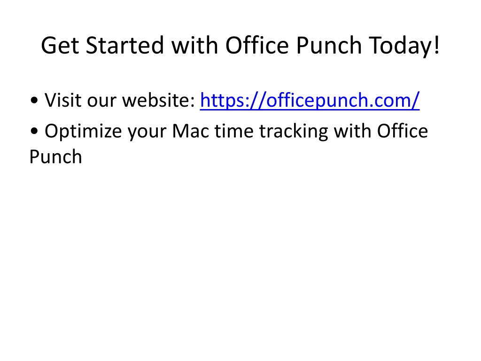
Task: Click the slide title "Get Started with Office Punch Today!"
Action: 240,46
